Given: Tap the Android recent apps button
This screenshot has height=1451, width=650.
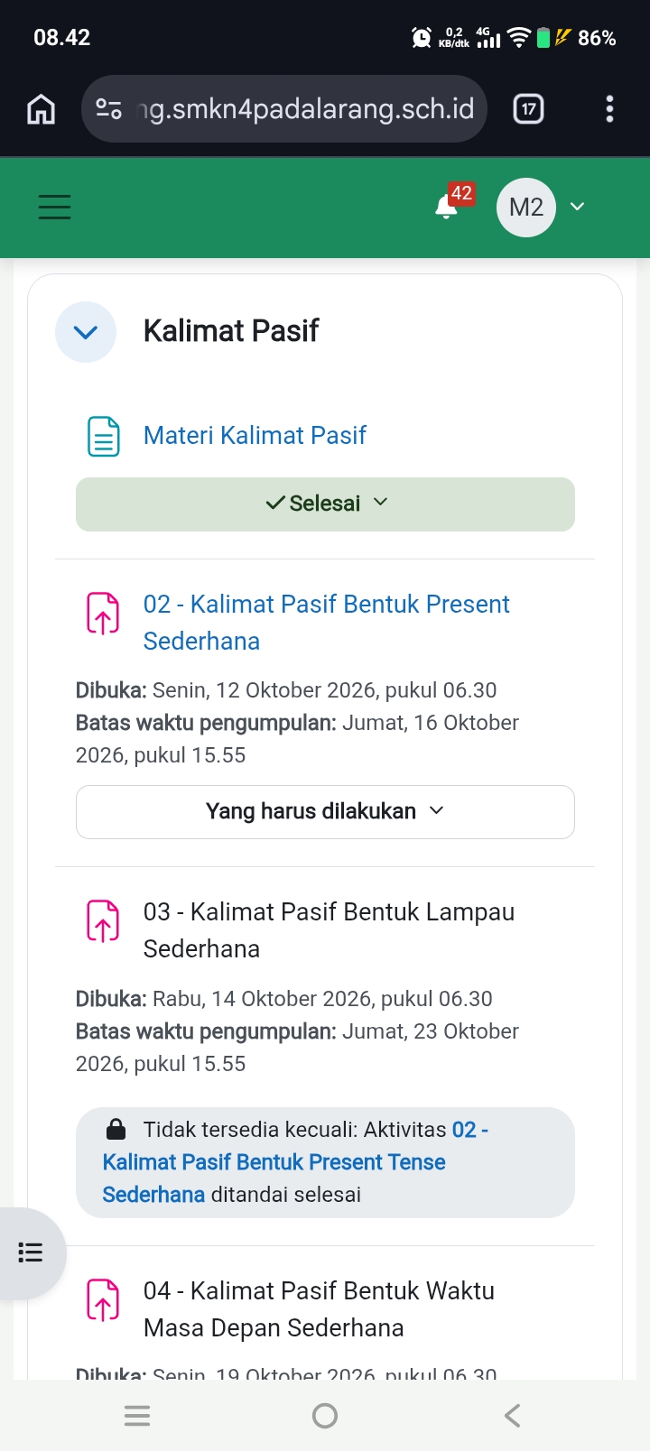Looking at the screenshot, I should pos(137,1416).
